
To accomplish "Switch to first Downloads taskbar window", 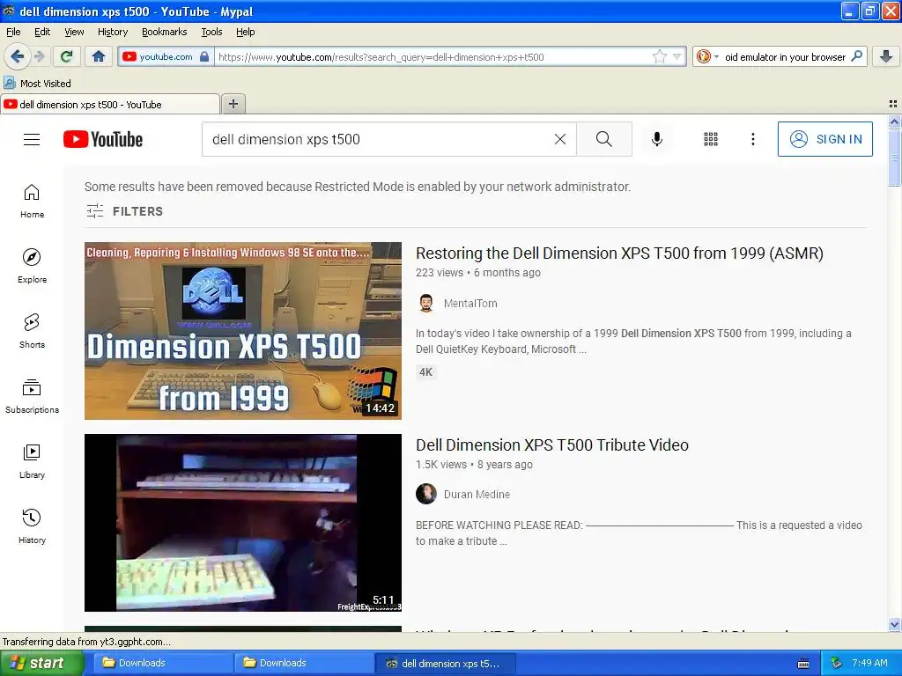I will 162,663.
